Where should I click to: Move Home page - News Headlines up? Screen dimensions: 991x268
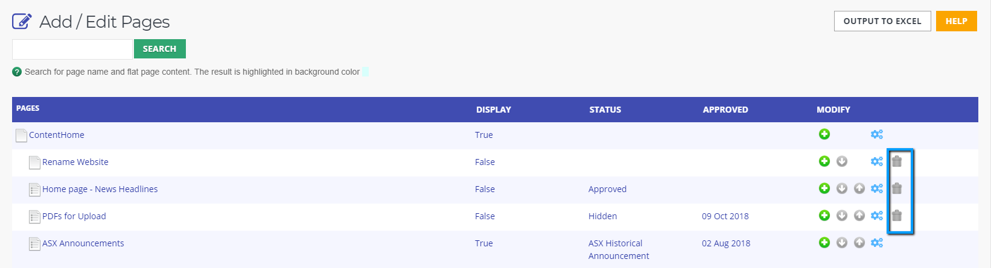(x=859, y=189)
